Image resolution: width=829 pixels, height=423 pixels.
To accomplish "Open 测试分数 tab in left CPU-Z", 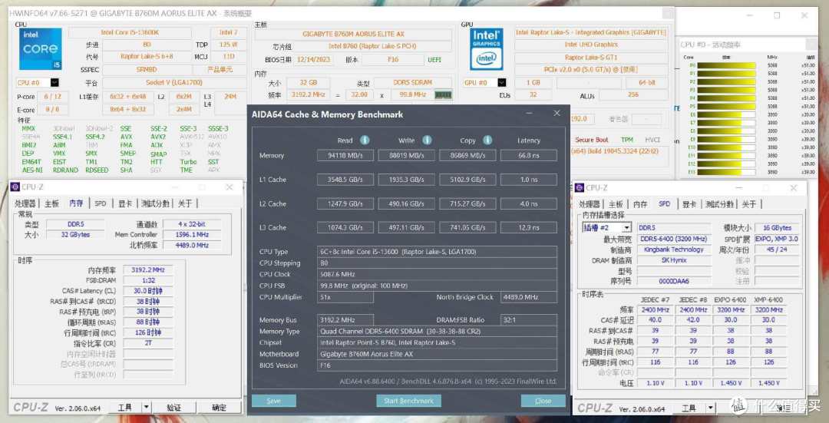I will (155, 203).
